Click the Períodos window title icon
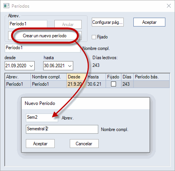Screen dimensions: 175x171 coord(6,6)
